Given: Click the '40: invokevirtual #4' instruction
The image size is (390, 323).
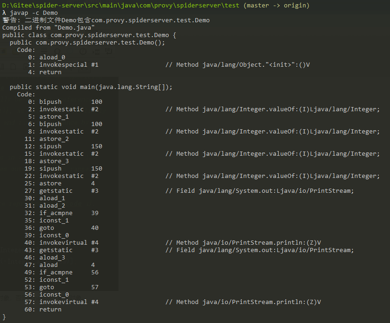Looking at the screenshot, I should (62, 243).
